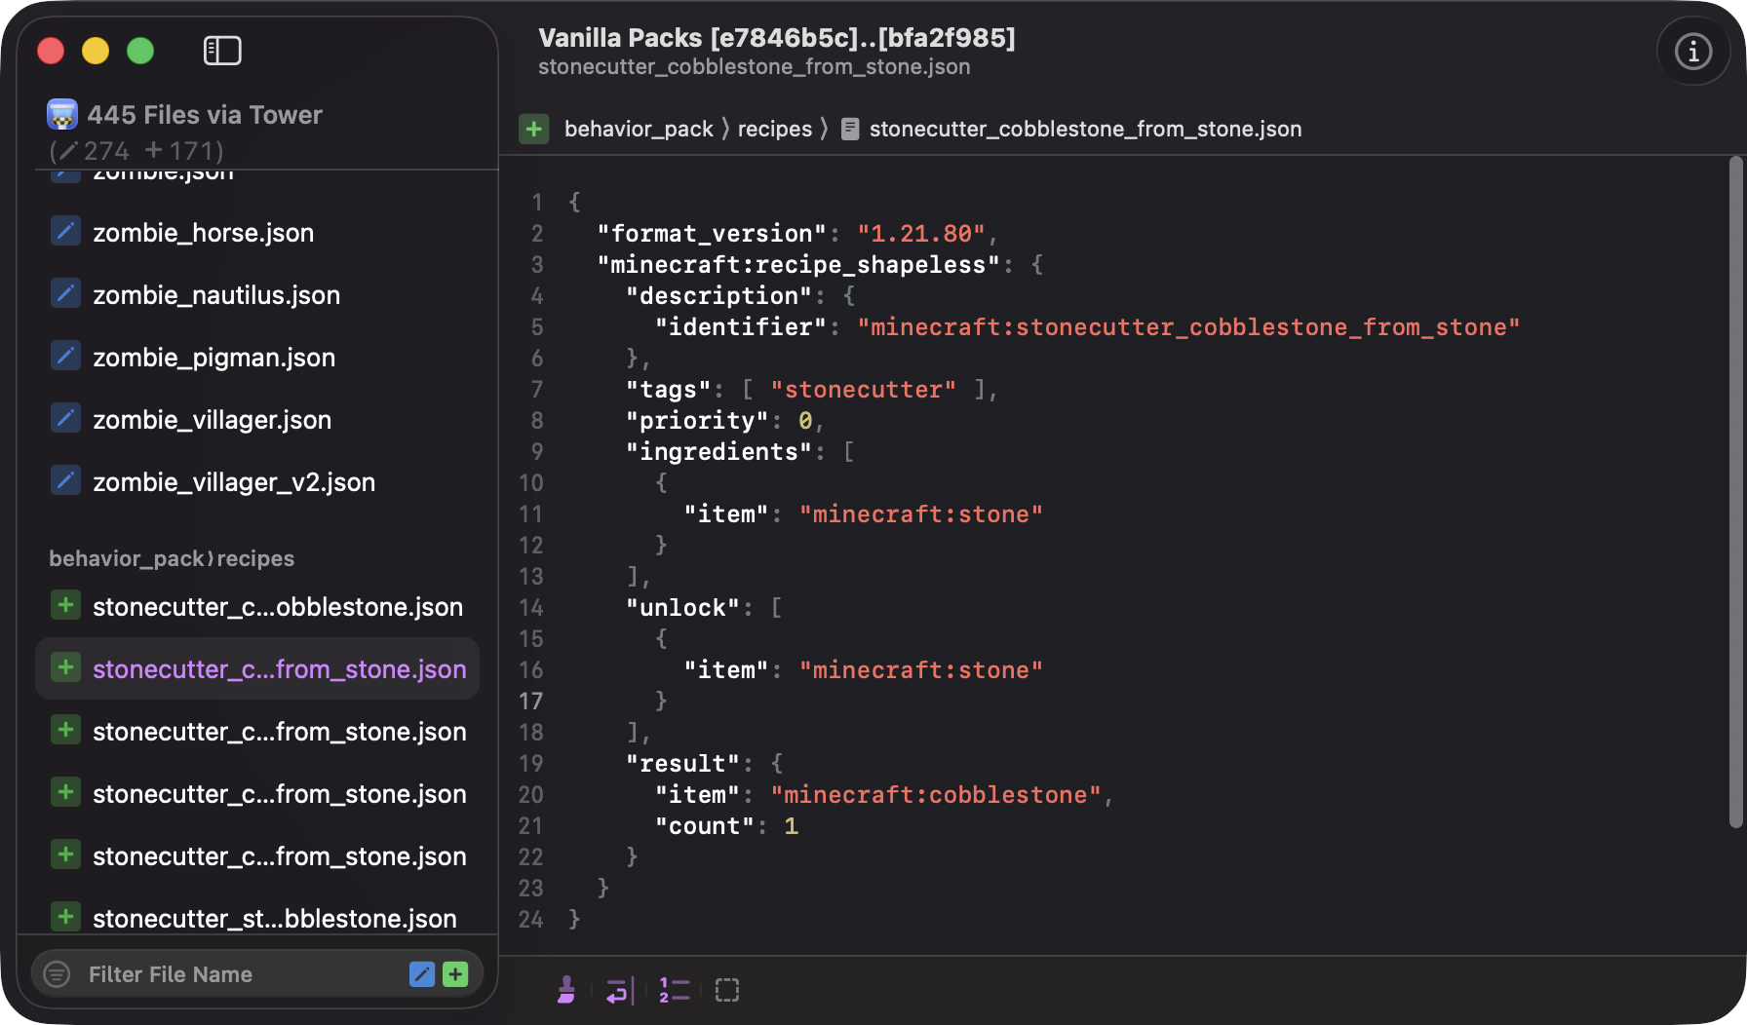
Task: Open the info inspector button
Action: 1692,52
